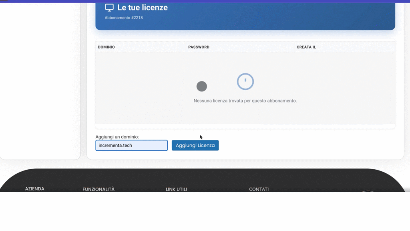Click the blank left sidebar card
The image size is (410, 231).
point(39,80)
